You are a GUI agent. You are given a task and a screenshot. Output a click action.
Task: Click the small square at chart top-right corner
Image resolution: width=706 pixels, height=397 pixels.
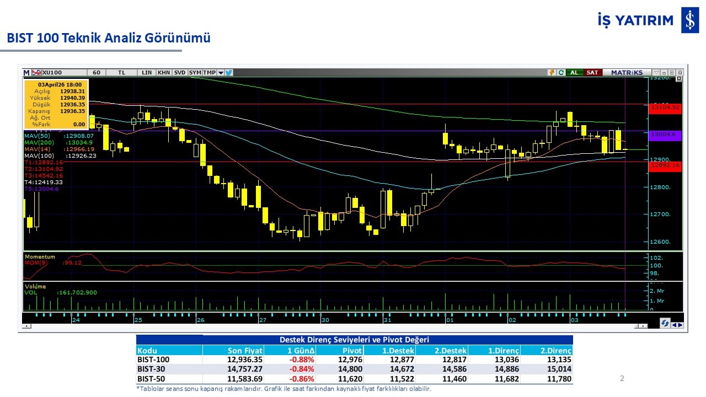(x=679, y=78)
